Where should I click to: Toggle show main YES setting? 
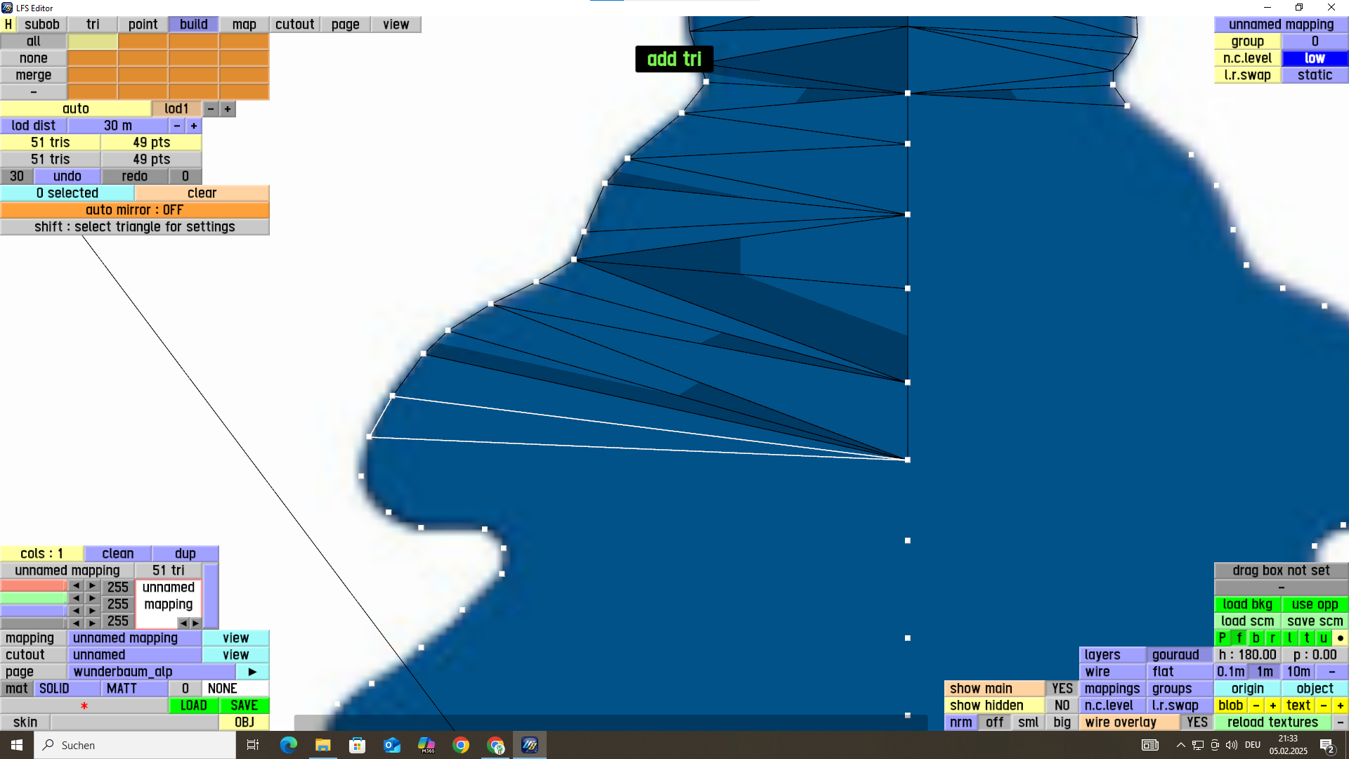tap(1062, 689)
